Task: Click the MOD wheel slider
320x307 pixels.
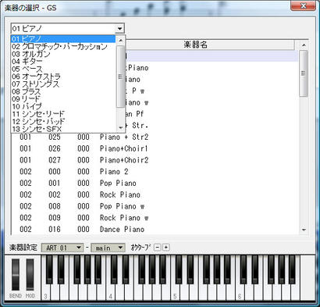Action: 30,275
